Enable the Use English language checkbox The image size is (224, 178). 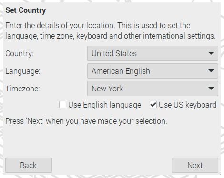point(62,105)
